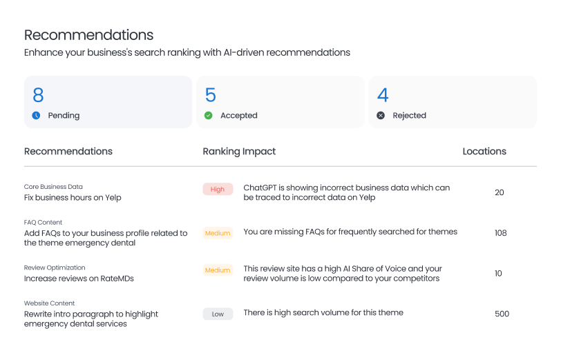This screenshot has height=353, width=561.
Task: Click the Rejected X icon
Action: (381, 116)
